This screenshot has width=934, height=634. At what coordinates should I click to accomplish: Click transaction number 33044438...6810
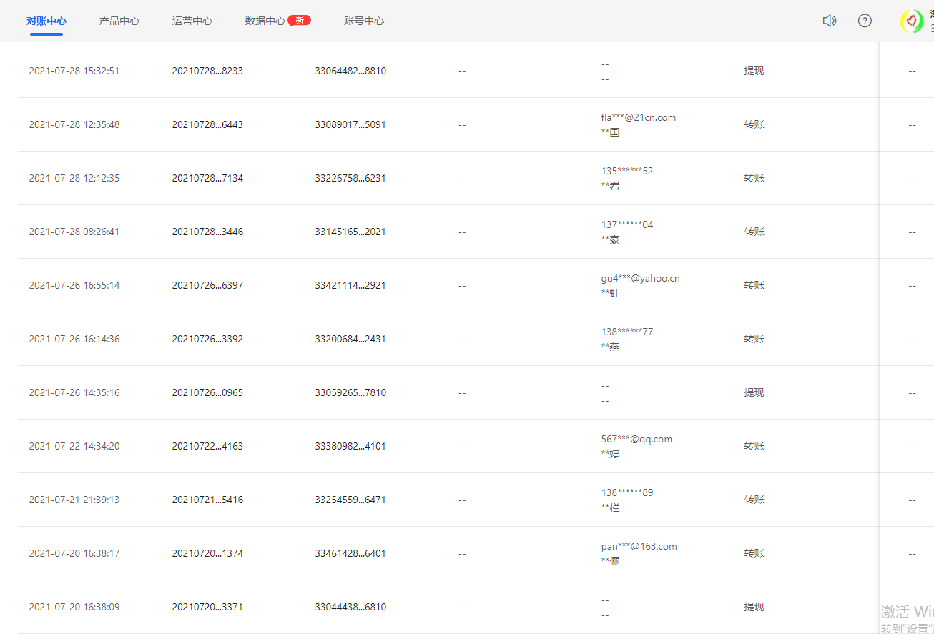pos(350,607)
